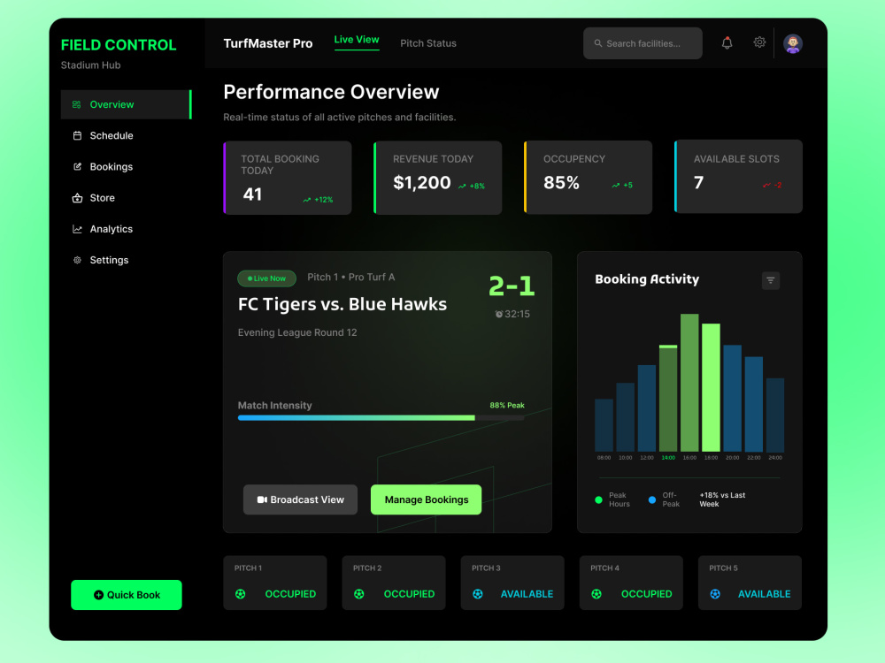
Task: Open the top bar settings gear
Action: pyautogui.click(x=759, y=42)
